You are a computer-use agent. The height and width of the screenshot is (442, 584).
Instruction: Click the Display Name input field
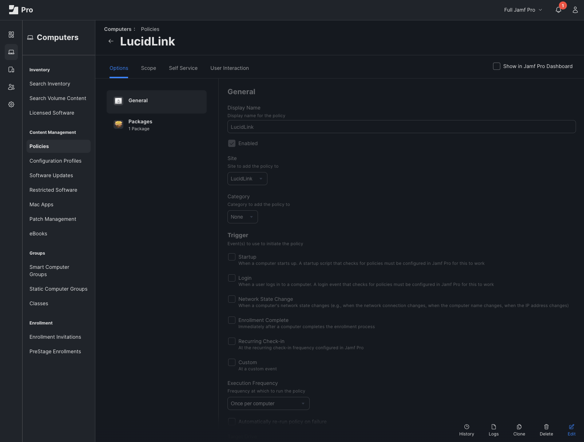pos(401,127)
